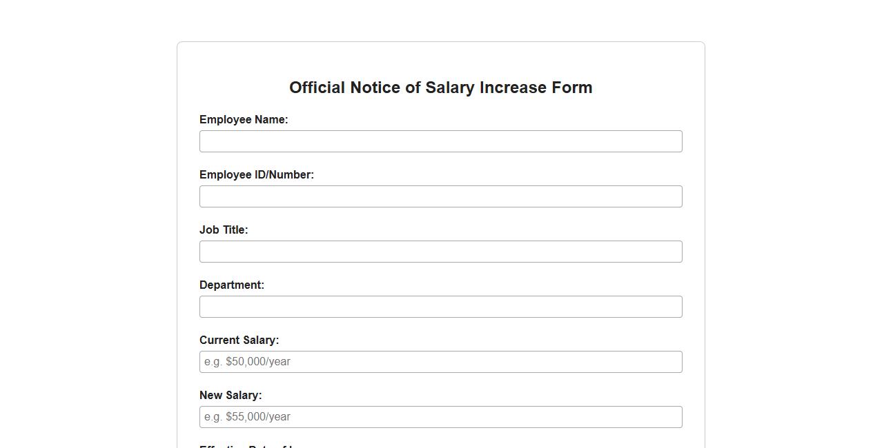Viewport: 882px width, 448px height.
Task: Click the Job Title input field
Action: tap(440, 251)
